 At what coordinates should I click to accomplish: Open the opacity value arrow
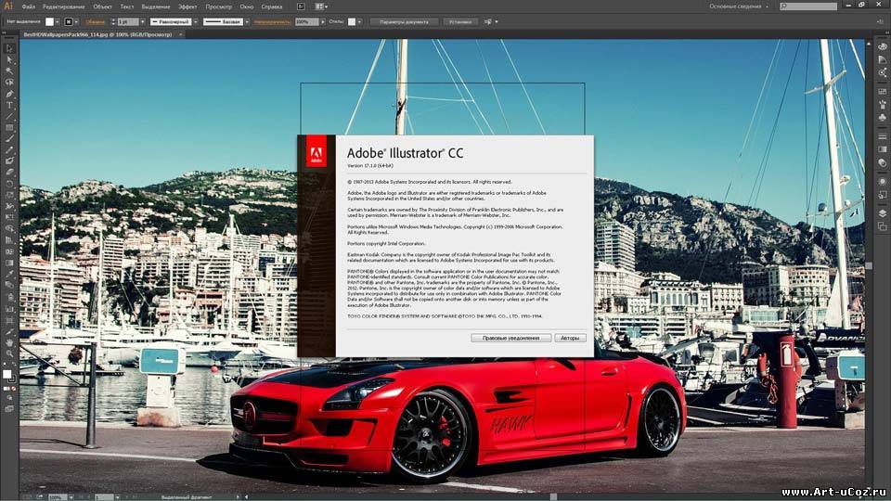point(323,22)
